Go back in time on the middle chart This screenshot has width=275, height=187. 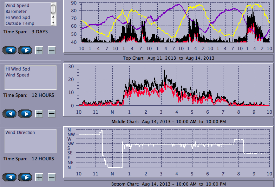[x=9, y=114]
